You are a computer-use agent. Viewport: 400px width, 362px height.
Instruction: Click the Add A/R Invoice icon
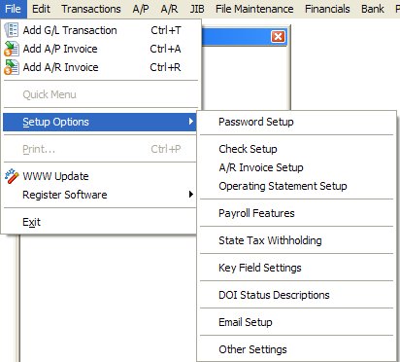click(x=12, y=67)
